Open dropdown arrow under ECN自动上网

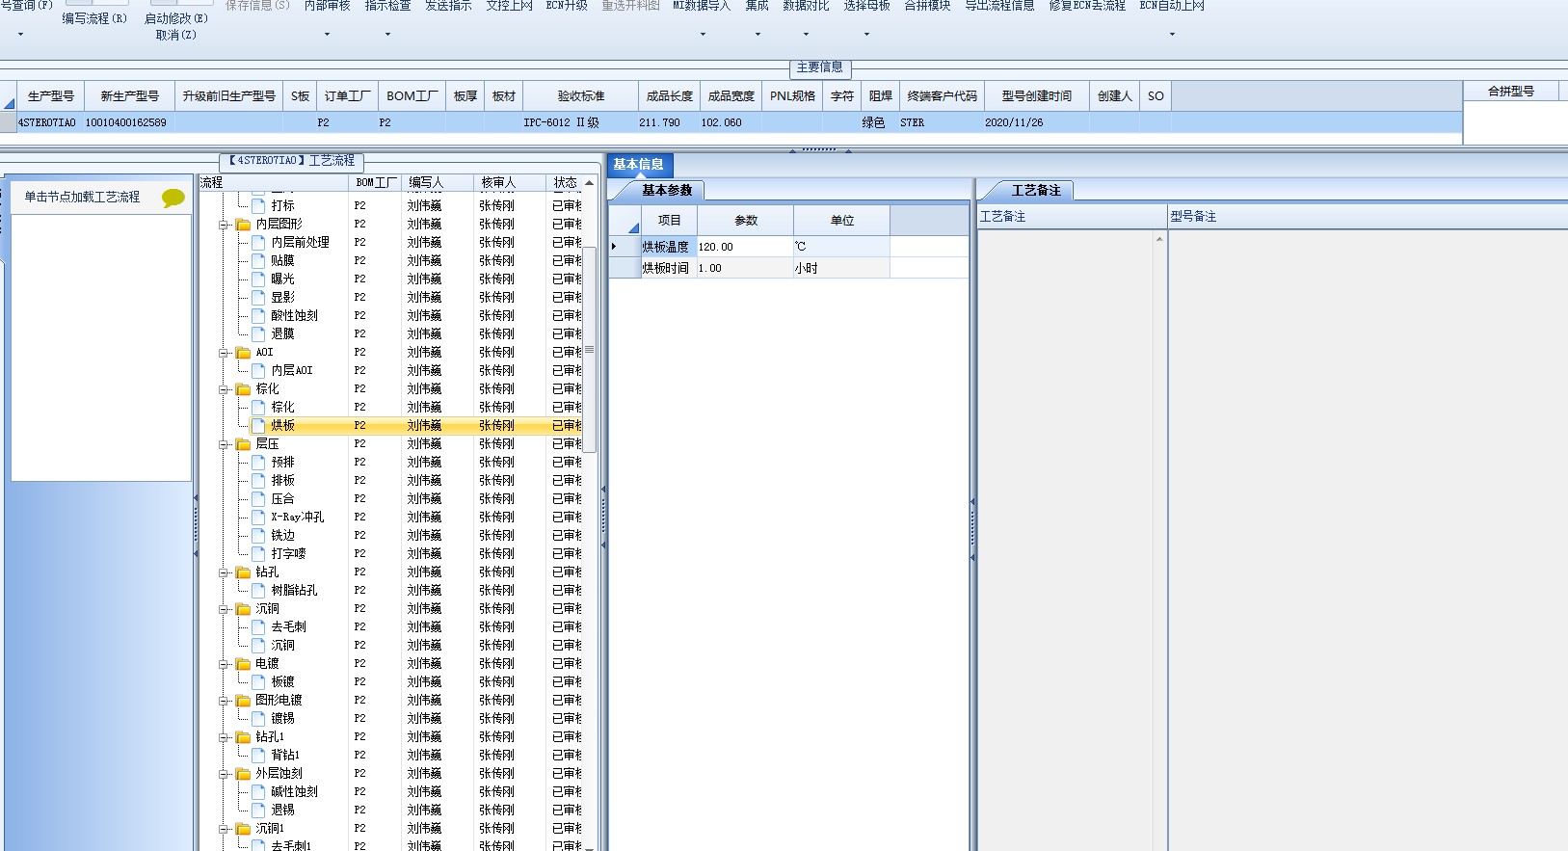tap(1172, 35)
